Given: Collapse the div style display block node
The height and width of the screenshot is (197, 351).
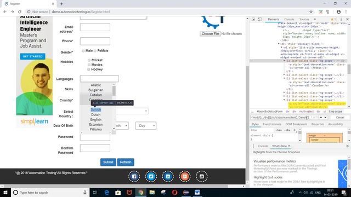Looking at the screenshot, I should click(x=279, y=44).
